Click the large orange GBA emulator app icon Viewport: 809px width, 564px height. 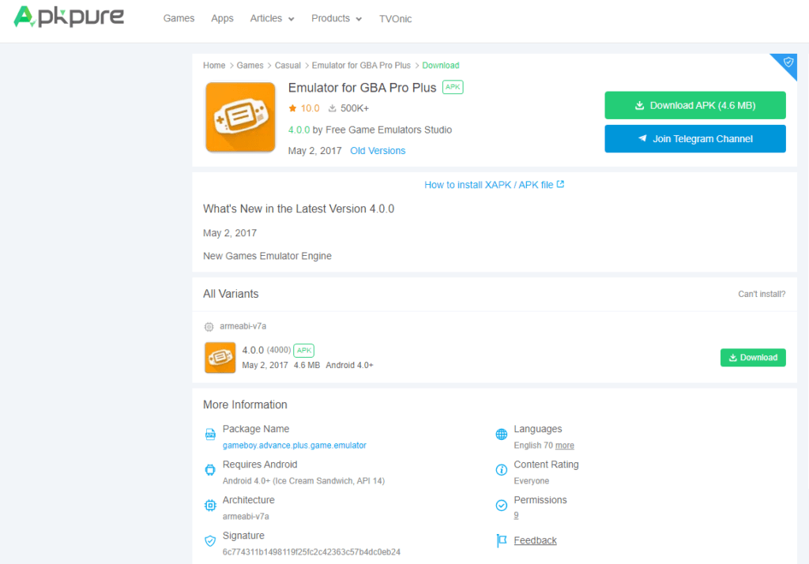(240, 117)
